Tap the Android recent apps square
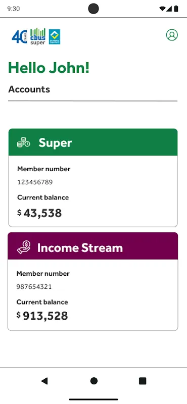Viewport: 187px width, 404px height. (143, 381)
